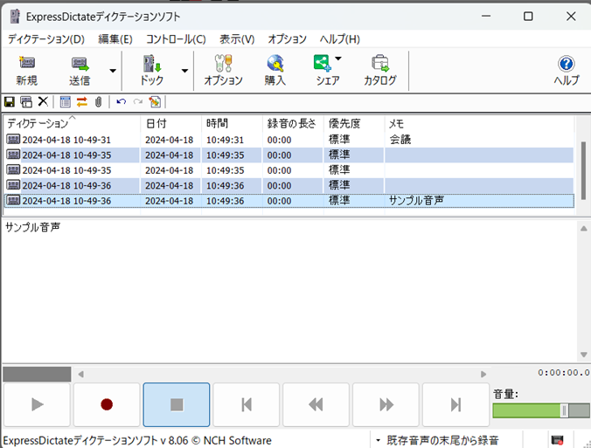Viewport: 591px width, 448px height.
Task: Open オプション from the toolbar
Action: click(x=223, y=71)
